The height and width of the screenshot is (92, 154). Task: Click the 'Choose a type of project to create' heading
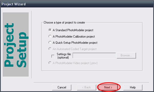pyautogui.click(x=64, y=22)
